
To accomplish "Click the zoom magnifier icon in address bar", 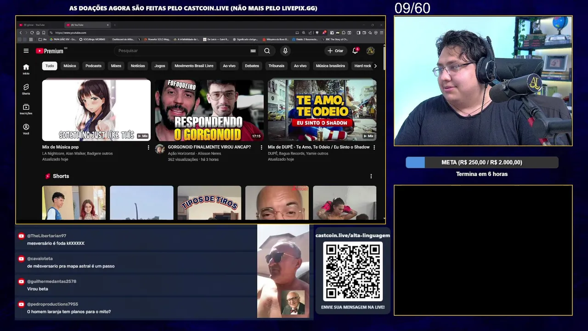I will tap(304, 33).
